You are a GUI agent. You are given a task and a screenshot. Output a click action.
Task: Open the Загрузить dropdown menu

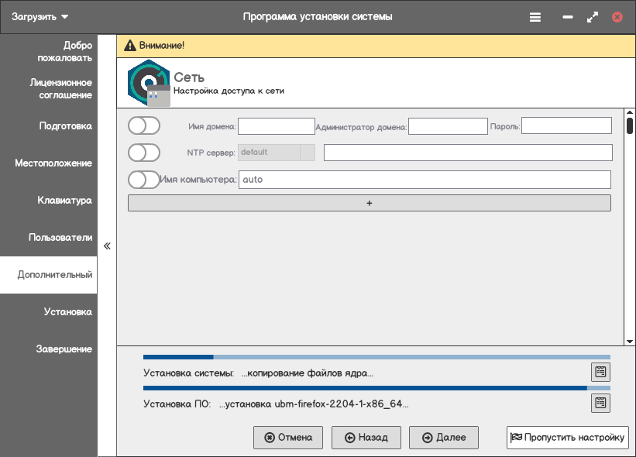pyautogui.click(x=40, y=16)
